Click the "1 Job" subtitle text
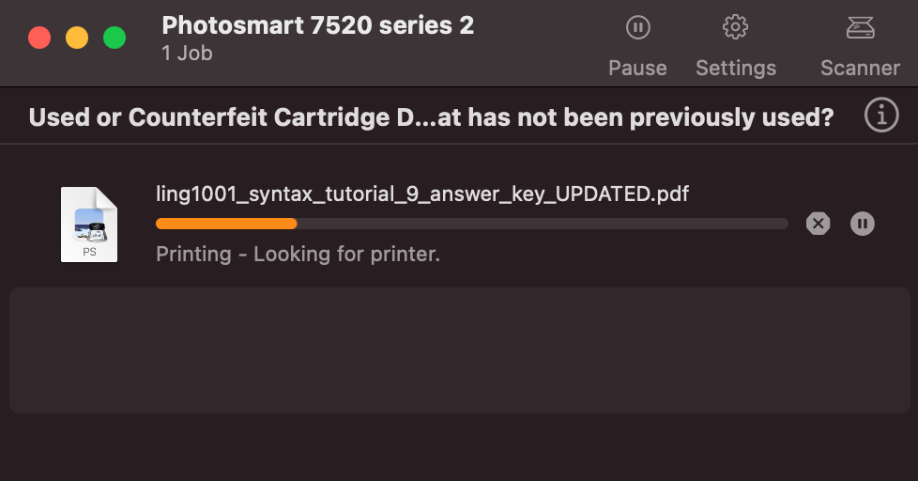 [187, 54]
